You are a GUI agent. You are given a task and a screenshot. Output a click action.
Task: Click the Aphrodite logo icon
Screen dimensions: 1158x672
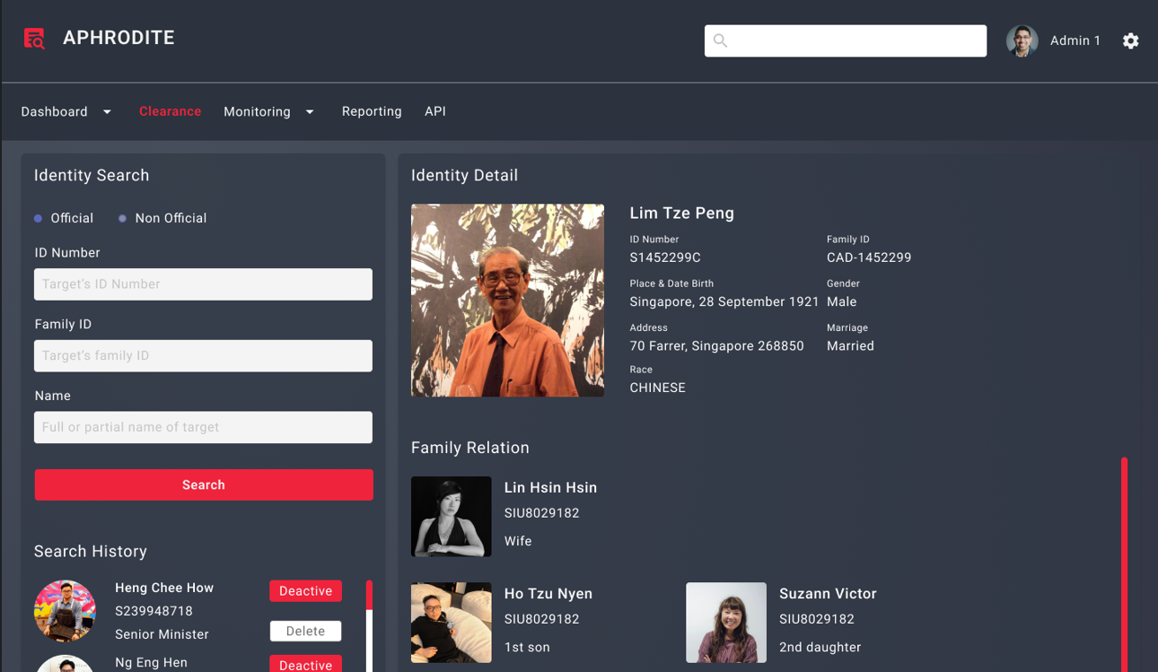coord(34,39)
